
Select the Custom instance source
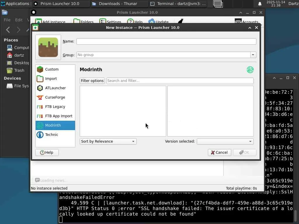pyautogui.click(x=55, y=69)
